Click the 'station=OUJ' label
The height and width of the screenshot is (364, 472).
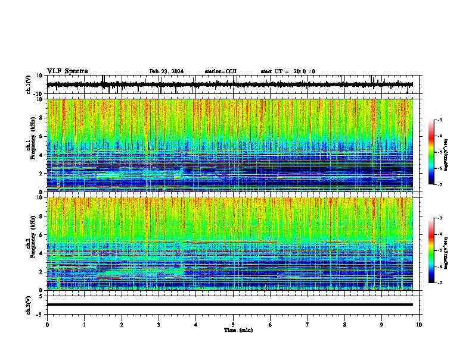[x=221, y=71]
